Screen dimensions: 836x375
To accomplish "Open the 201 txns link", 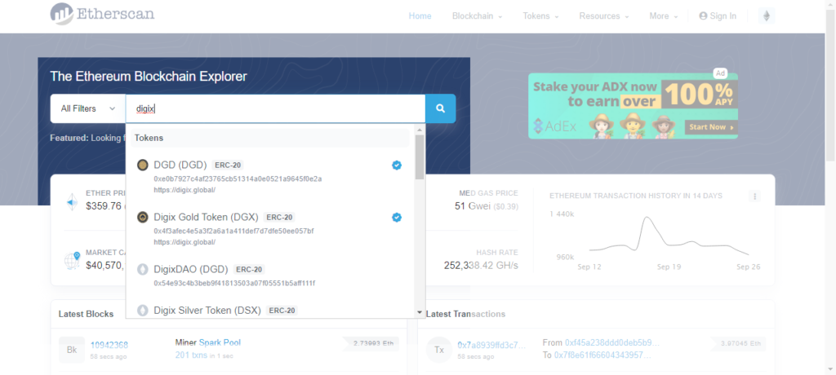I will 191,355.
